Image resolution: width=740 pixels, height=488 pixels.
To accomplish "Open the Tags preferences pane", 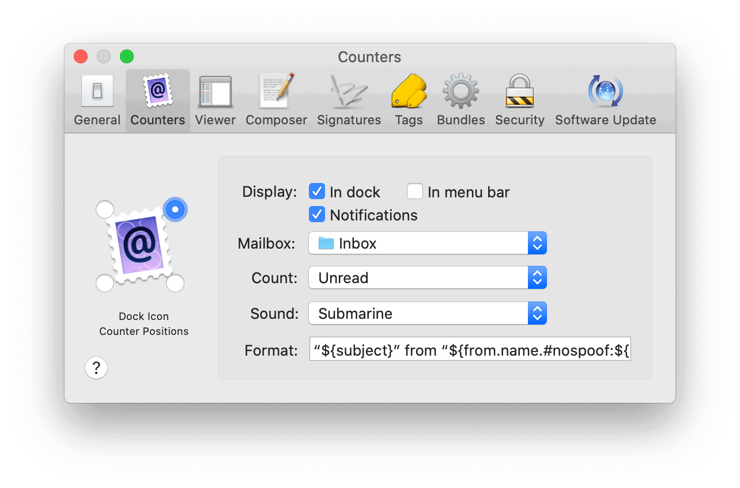I will 409,101.
